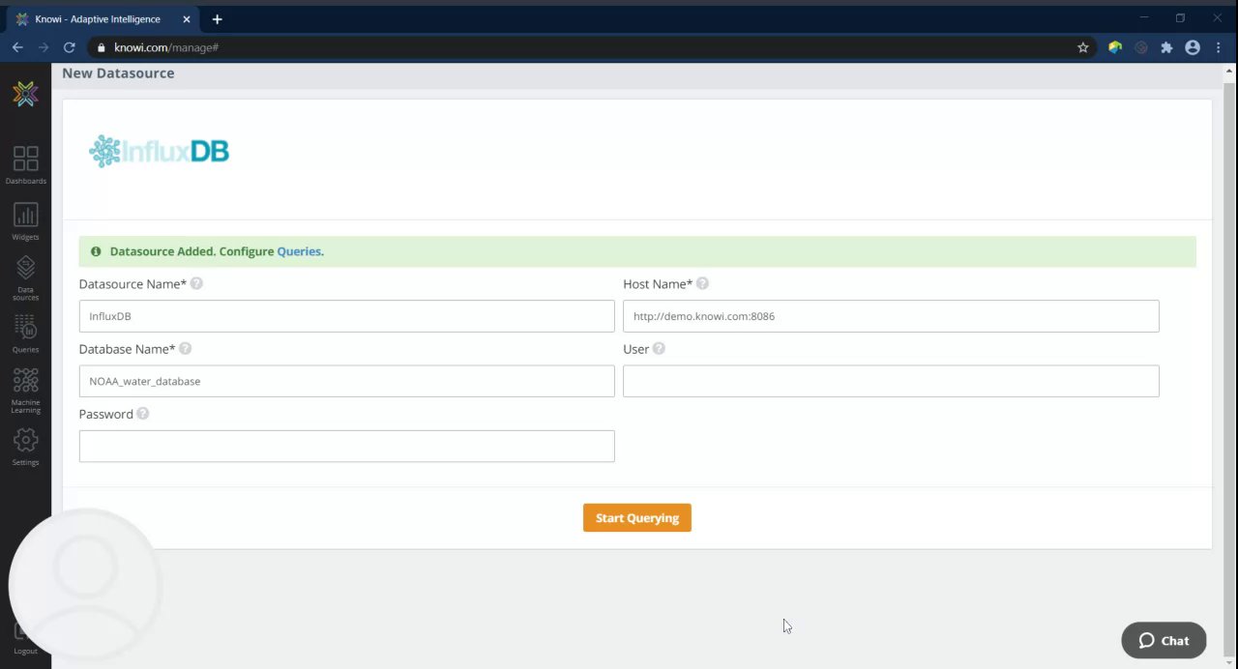Click the InfluxDB logo
The image size is (1238, 669).
point(159,151)
